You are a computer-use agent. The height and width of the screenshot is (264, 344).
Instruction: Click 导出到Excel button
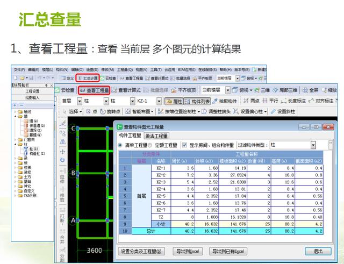(188, 251)
